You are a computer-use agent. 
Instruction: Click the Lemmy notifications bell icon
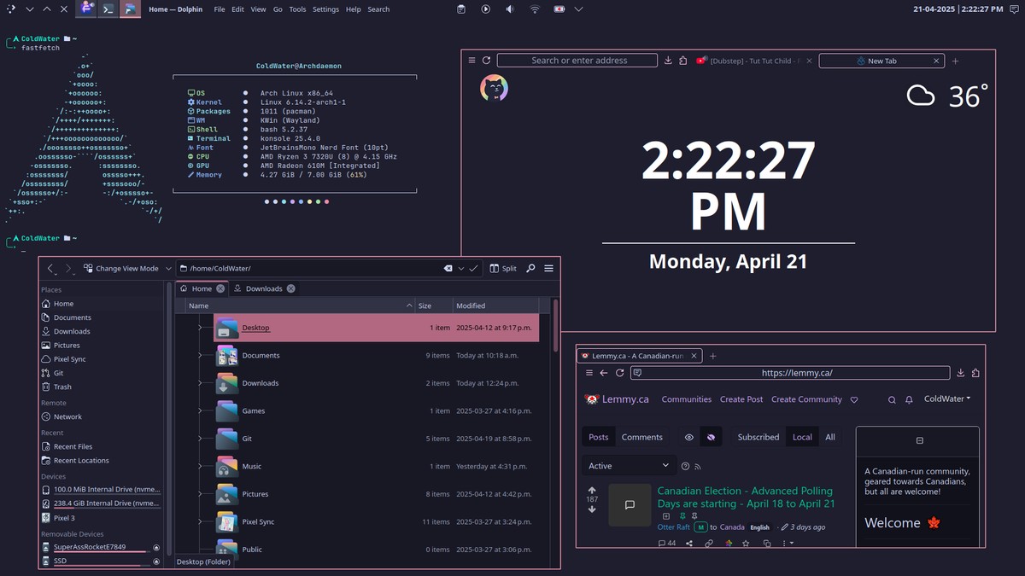click(x=909, y=399)
